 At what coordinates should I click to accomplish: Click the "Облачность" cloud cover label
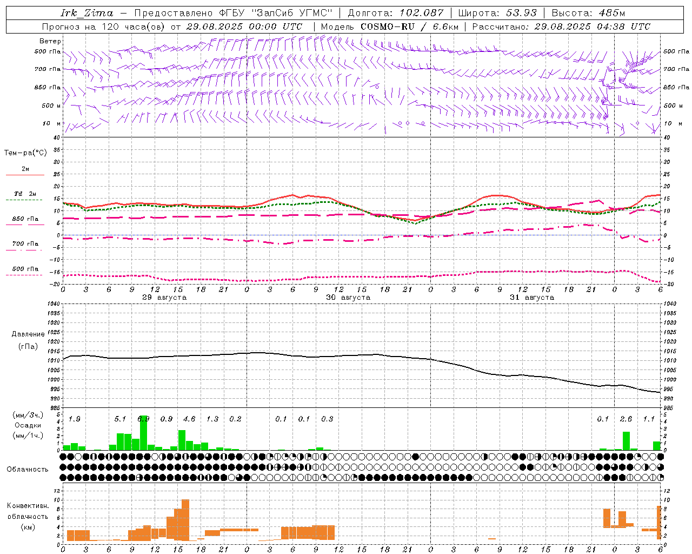pyautogui.click(x=28, y=470)
